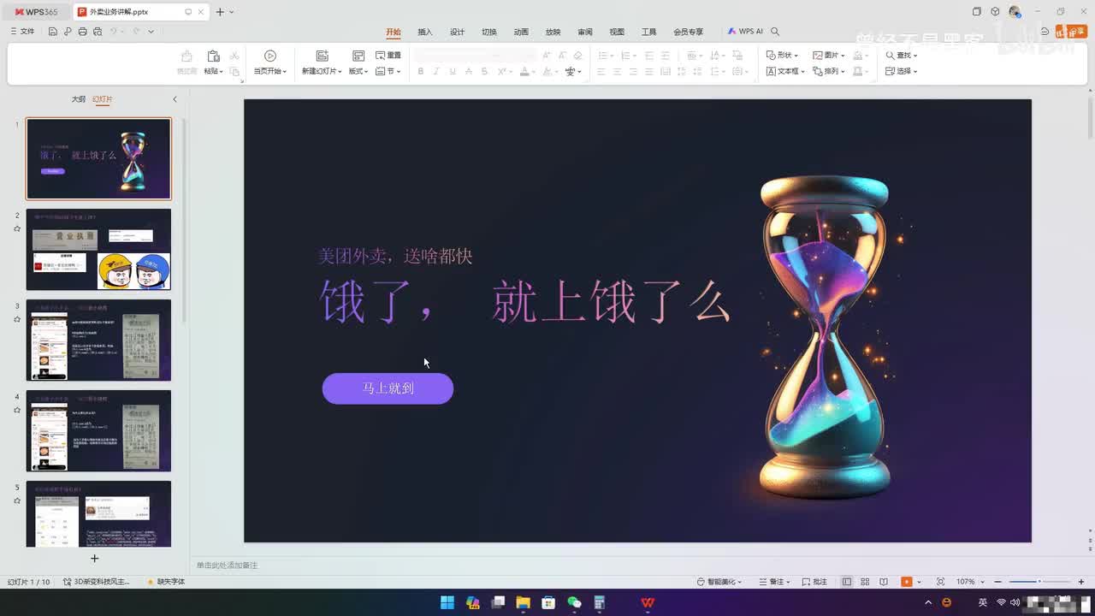Click the Reset (重置) slide button
This screenshot has width=1095, height=616.
388,55
